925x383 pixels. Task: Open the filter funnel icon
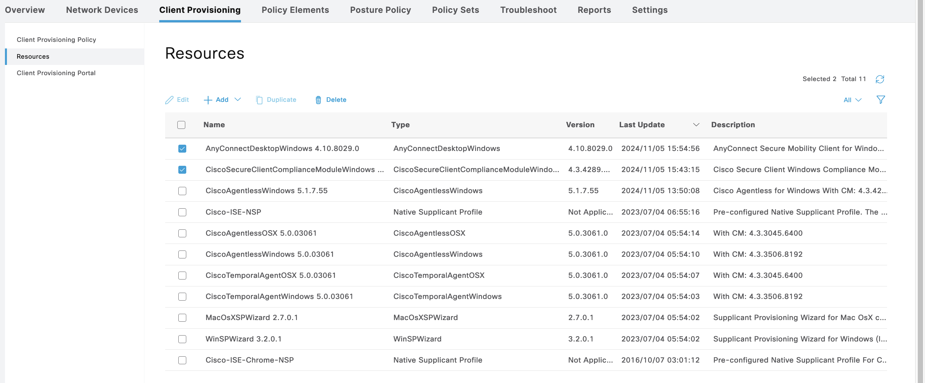point(880,100)
